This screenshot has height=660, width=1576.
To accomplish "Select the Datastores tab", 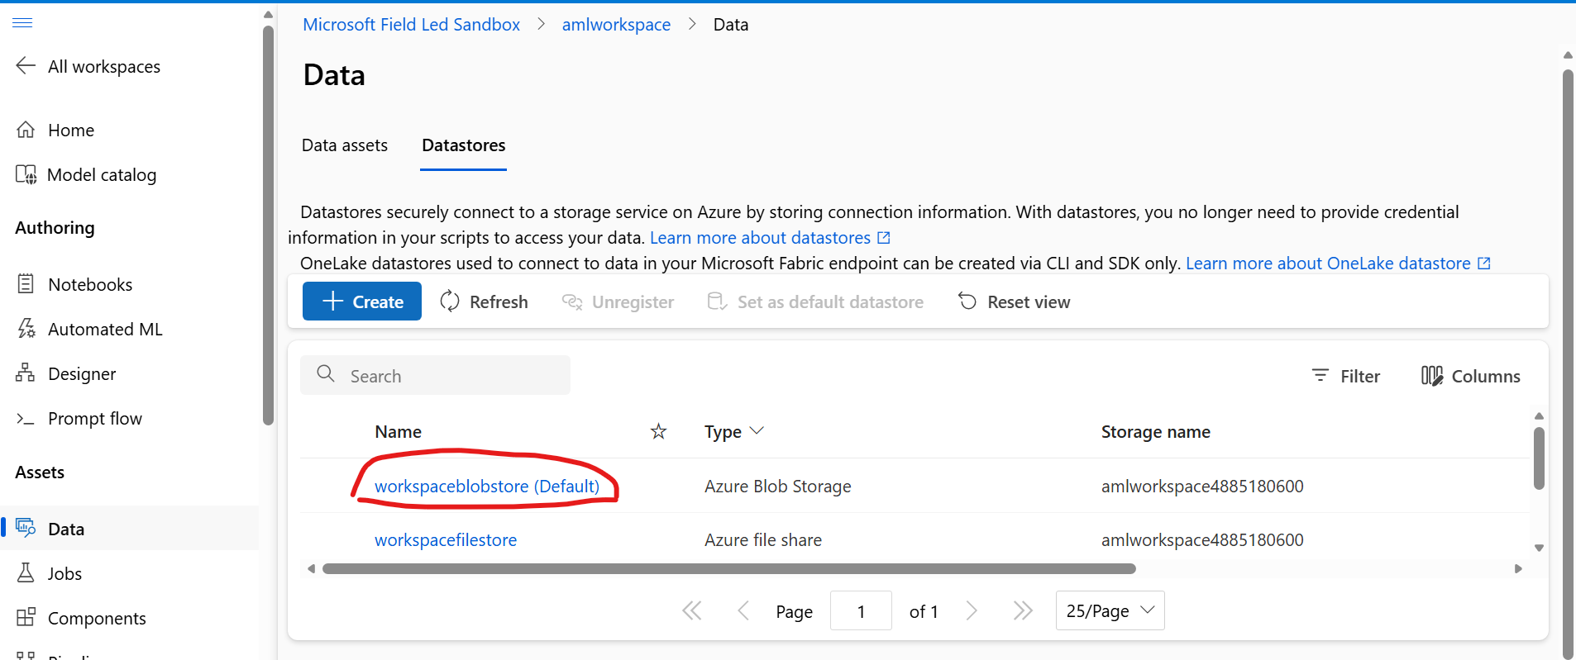I will (463, 145).
